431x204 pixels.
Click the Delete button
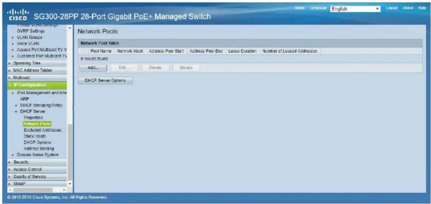(x=155, y=67)
